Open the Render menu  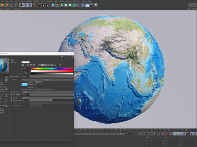click(x=62, y=1)
